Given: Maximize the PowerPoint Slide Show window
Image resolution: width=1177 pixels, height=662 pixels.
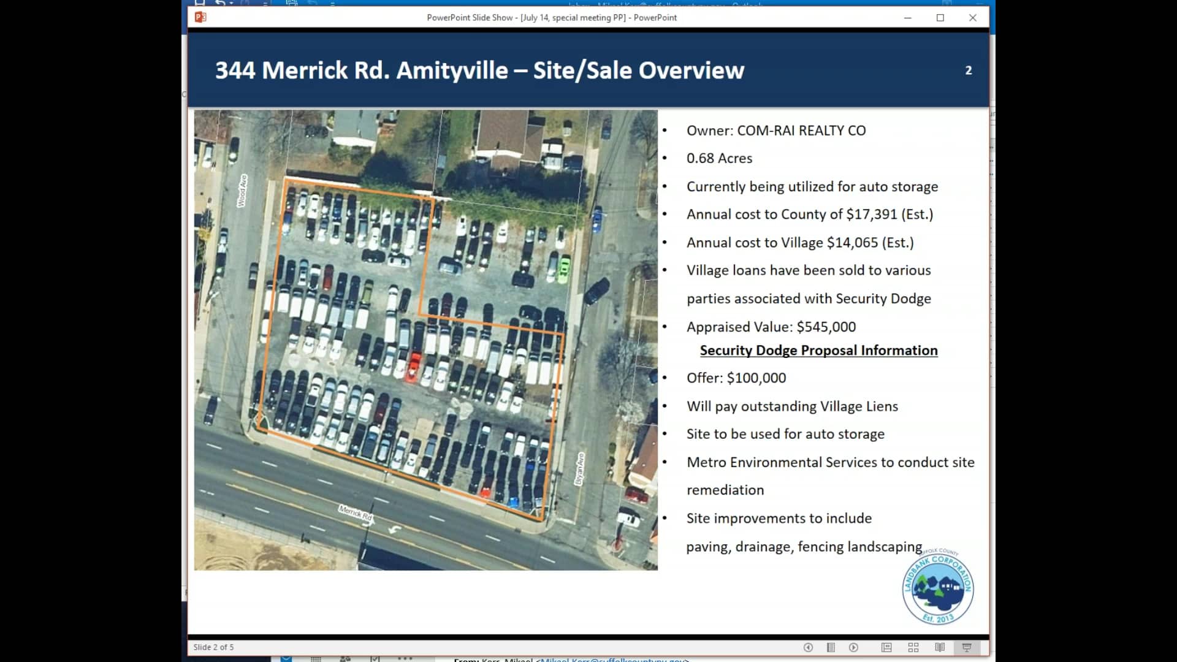Looking at the screenshot, I should [x=940, y=18].
